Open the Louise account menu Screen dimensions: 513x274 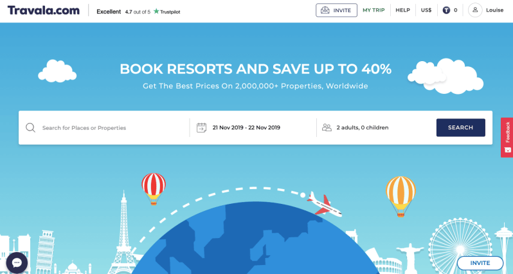[x=495, y=10]
